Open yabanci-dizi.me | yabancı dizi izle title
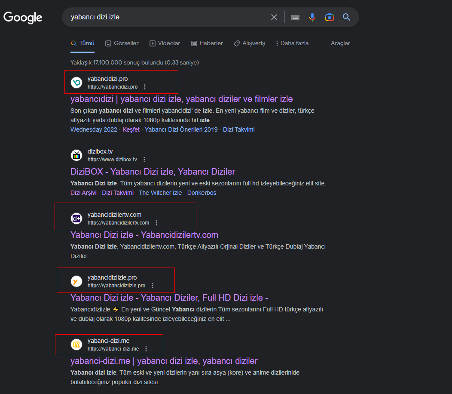The width and height of the screenshot is (452, 394). click(x=164, y=361)
